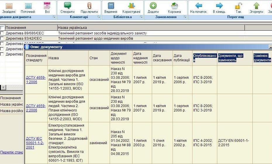Click the Замінює документи column header
The height and width of the screenshot is (164, 272).
262,58
